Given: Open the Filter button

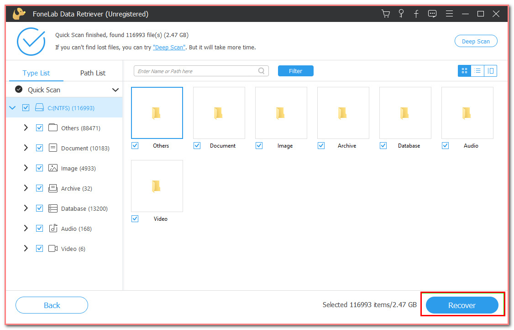Looking at the screenshot, I should (x=295, y=71).
